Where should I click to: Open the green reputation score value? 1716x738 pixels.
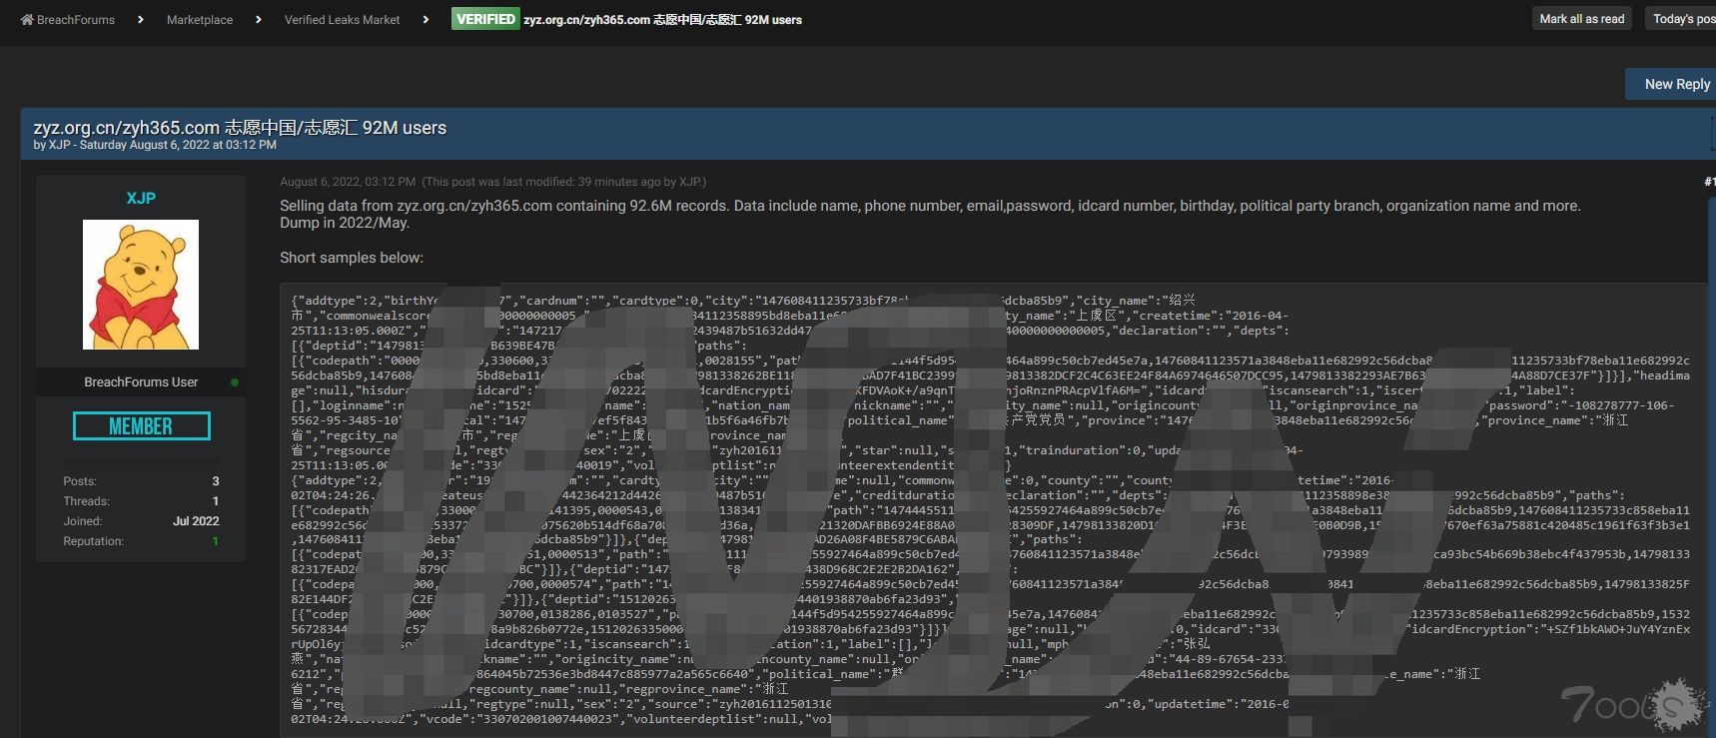tap(215, 541)
